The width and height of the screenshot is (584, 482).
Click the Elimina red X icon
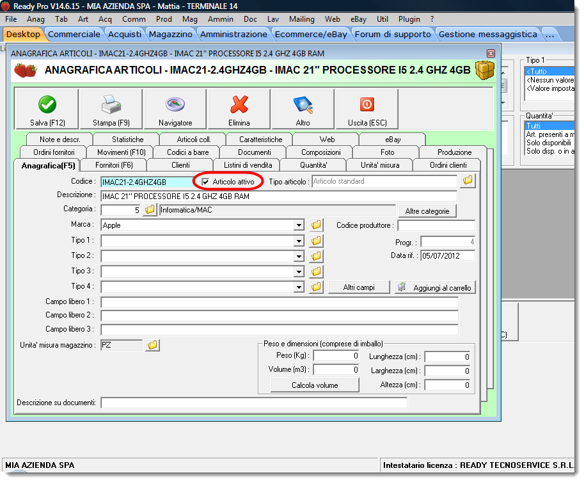click(239, 104)
